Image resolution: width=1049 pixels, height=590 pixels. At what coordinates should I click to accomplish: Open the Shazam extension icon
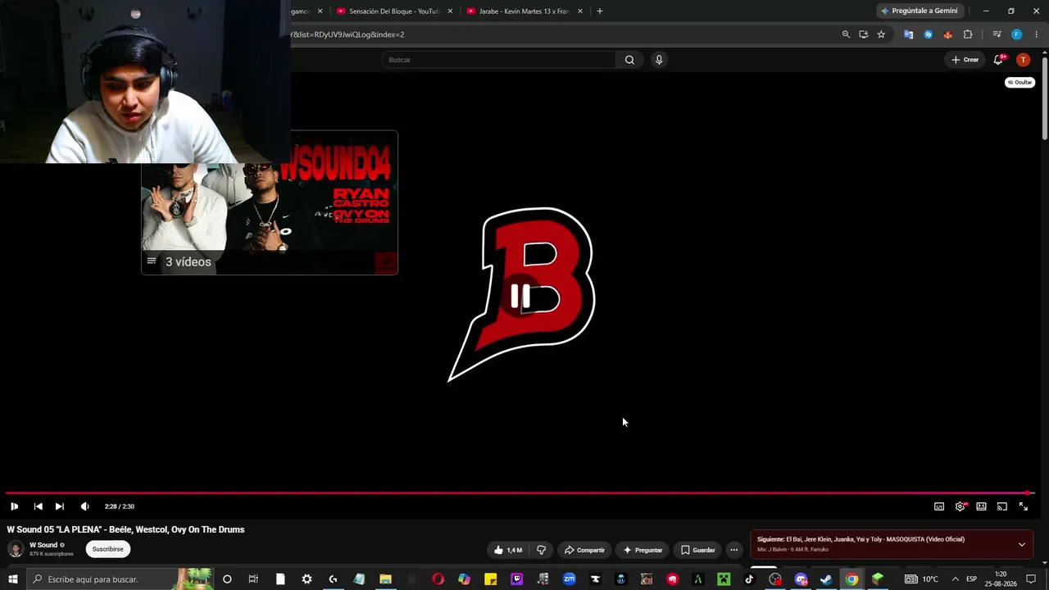(928, 34)
